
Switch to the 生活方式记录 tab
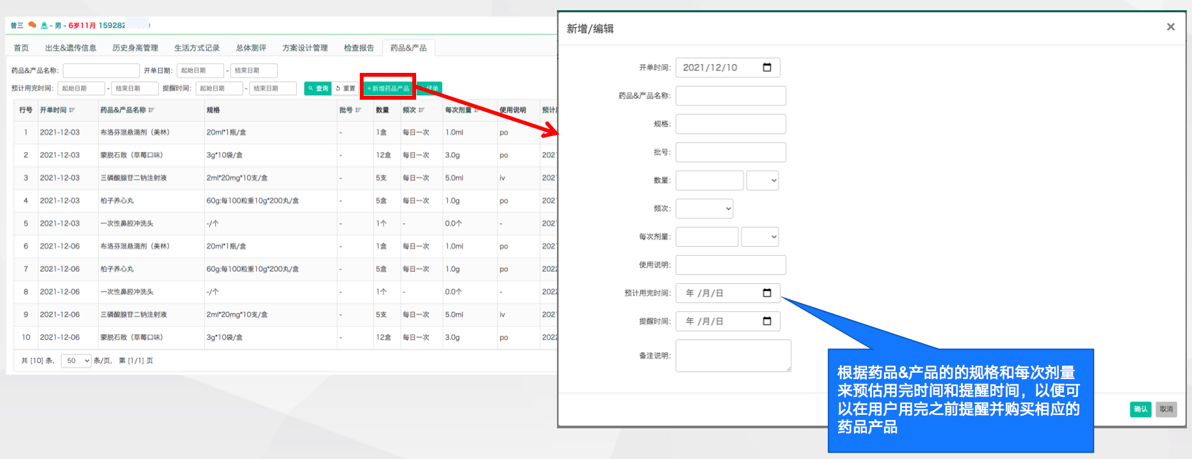pos(197,48)
